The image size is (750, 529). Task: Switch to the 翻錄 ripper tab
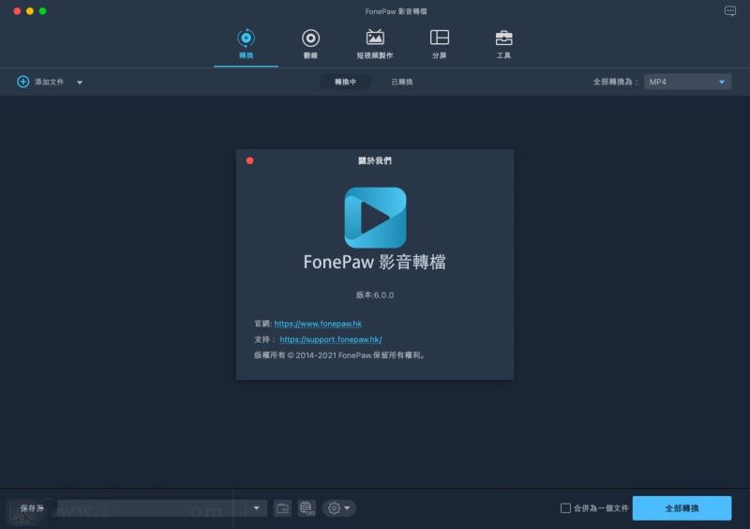tap(310, 44)
